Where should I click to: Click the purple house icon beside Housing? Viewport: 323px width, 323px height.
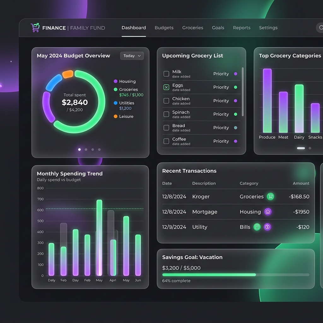(x=268, y=212)
